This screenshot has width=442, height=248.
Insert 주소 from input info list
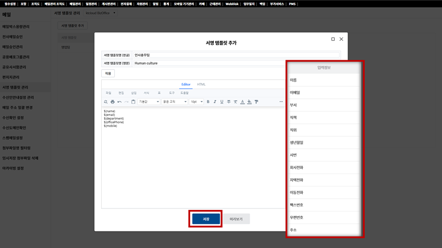pyautogui.click(x=324, y=230)
